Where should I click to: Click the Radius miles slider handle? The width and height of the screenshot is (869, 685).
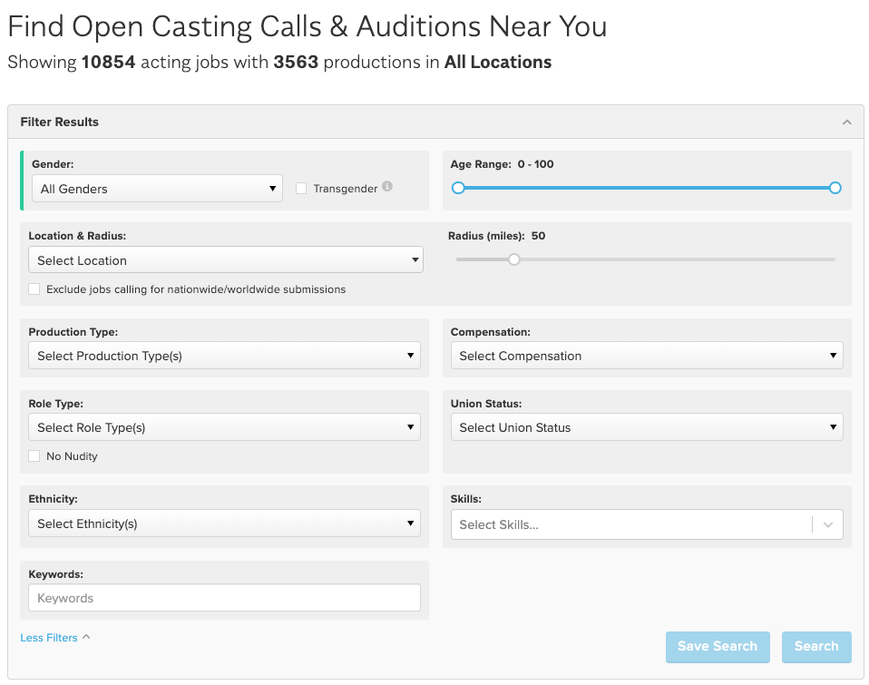514,259
